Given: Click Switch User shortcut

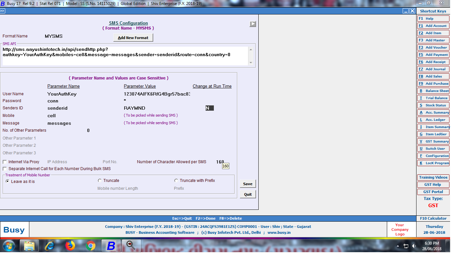Looking at the screenshot, I should click(x=433, y=149).
